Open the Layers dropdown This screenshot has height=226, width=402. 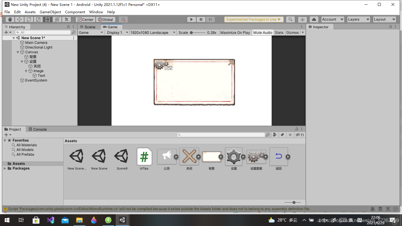pos(358,19)
